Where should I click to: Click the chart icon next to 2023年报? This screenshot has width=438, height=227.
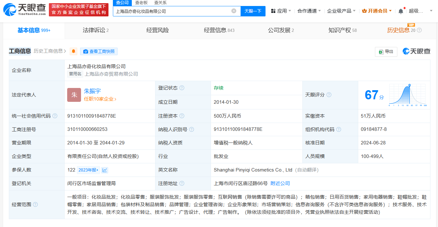coord(104,170)
